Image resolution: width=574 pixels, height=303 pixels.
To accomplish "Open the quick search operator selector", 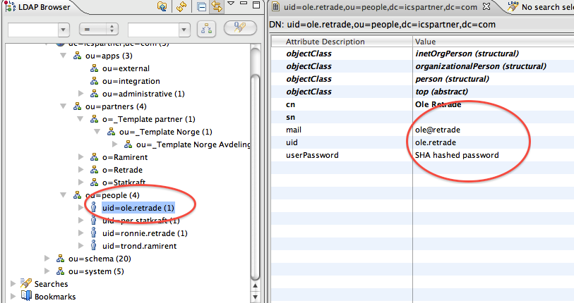I will pos(99,29).
